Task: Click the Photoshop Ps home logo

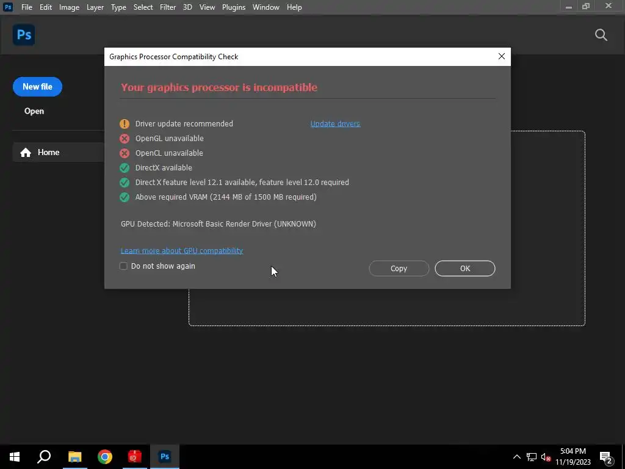Action: (24, 35)
